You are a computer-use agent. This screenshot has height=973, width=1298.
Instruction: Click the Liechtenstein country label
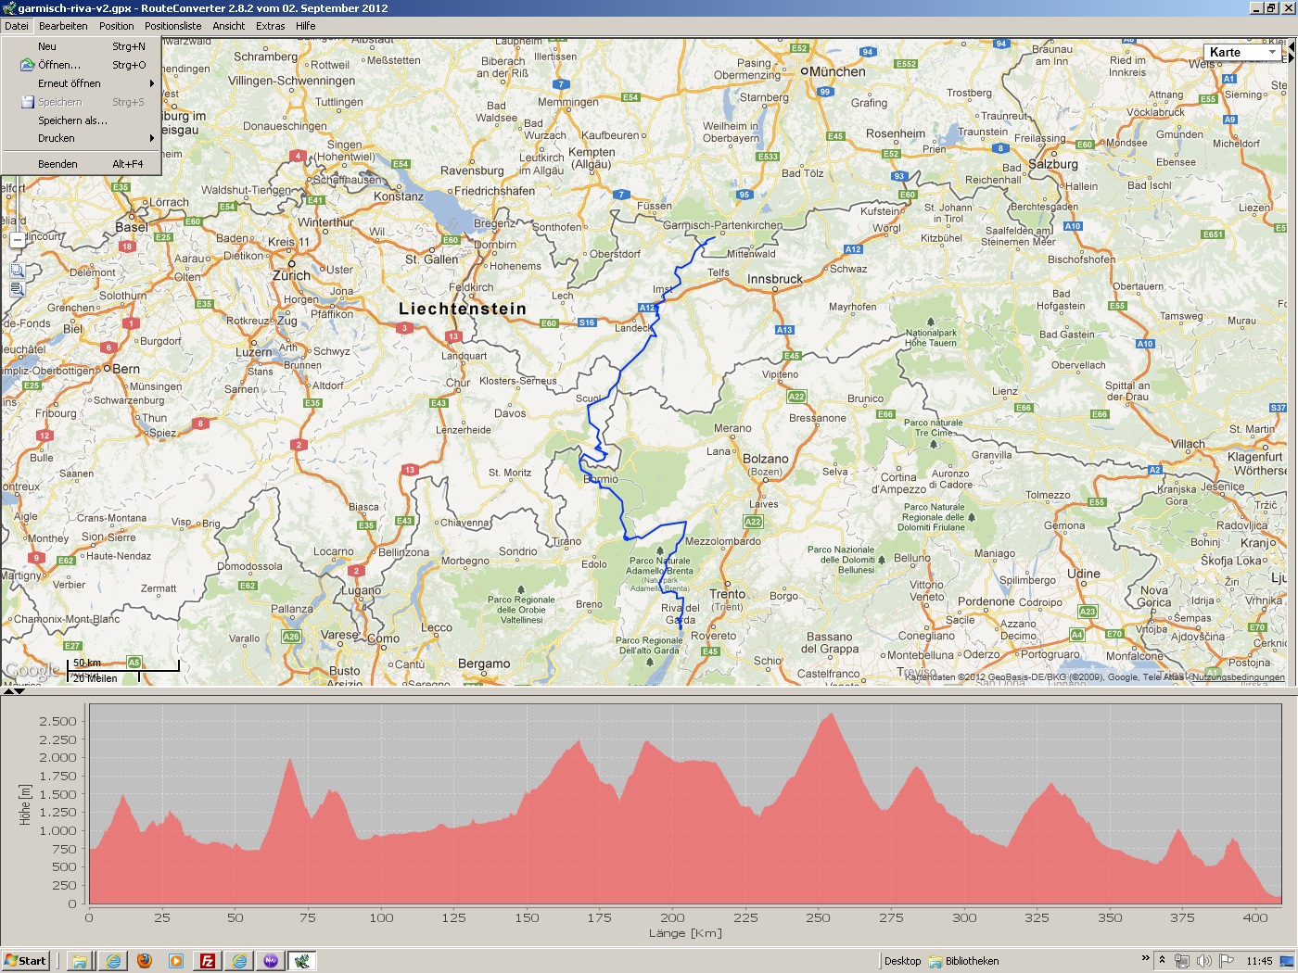463,309
